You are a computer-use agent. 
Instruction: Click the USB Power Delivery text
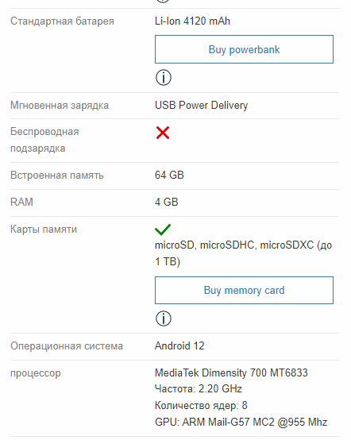[201, 105]
